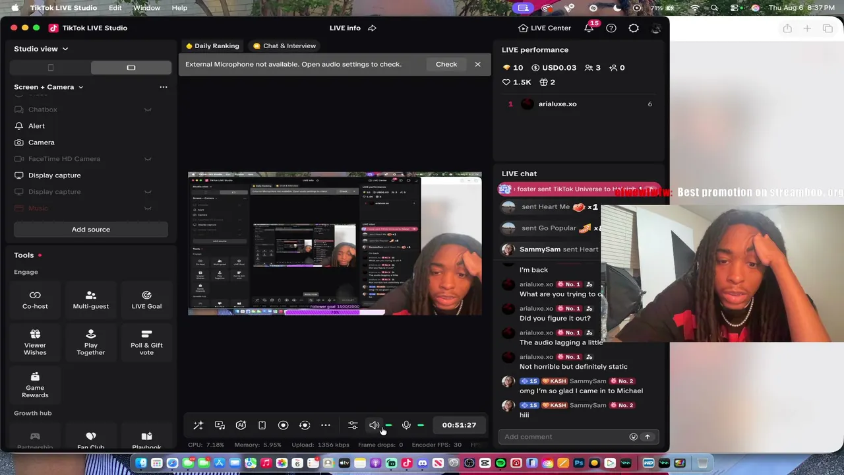Click the USD0.03 earnings stat

(x=554, y=68)
